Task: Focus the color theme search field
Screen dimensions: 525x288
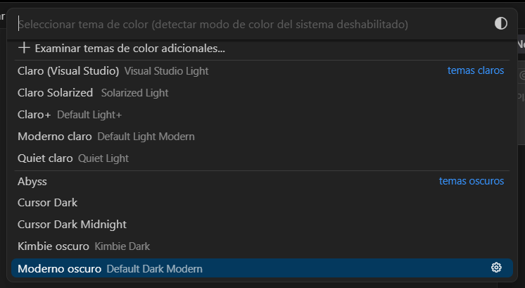Action: click(255, 24)
